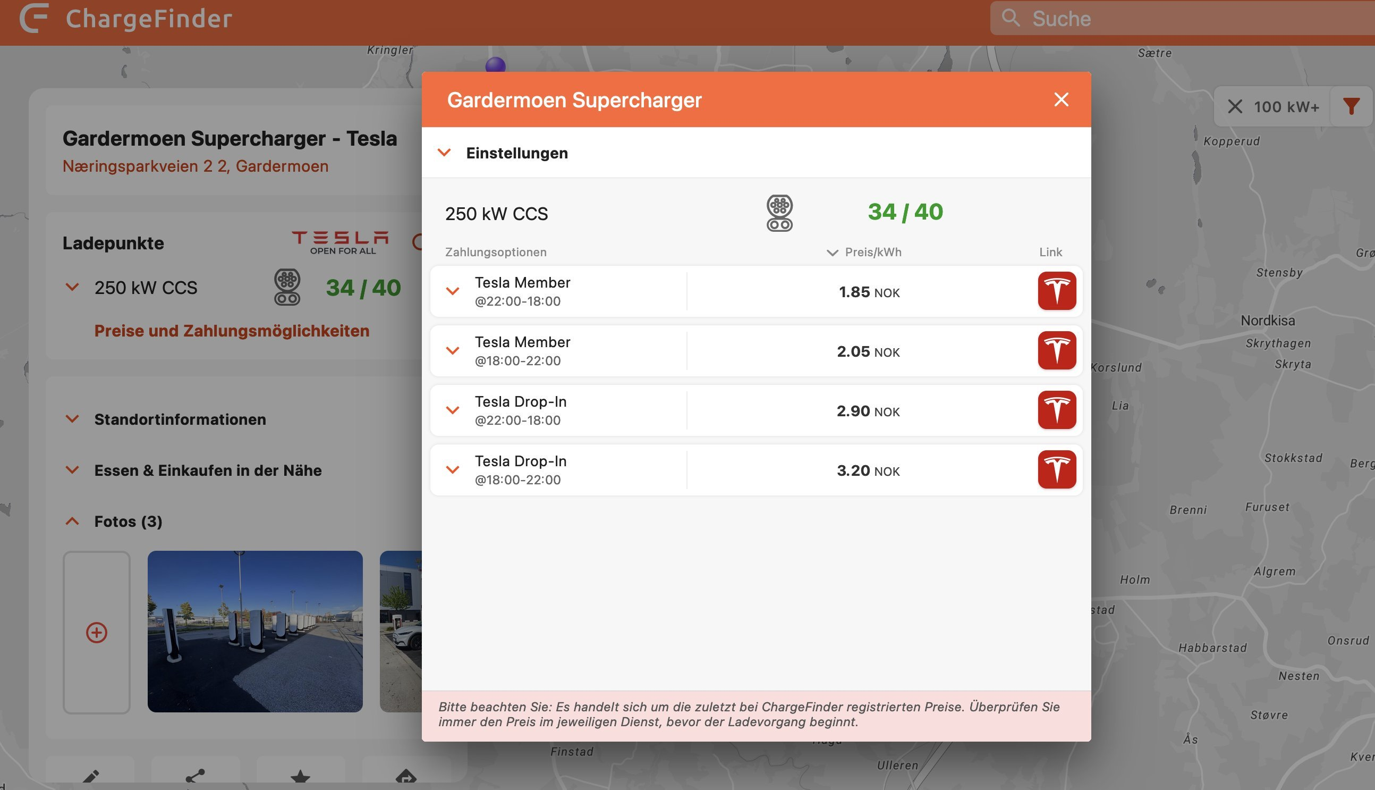The height and width of the screenshot is (790, 1375).
Task: Open Tesla link for the 1.85 NOK price
Action: tap(1057, 291)
